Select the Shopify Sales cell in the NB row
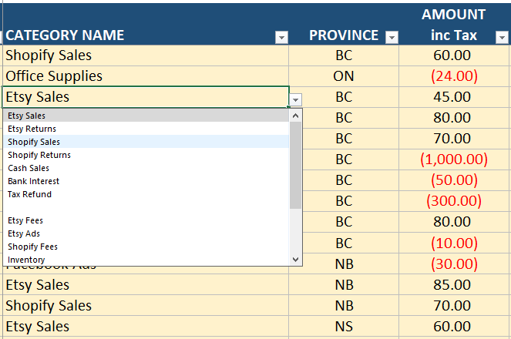 pos(146,305)
